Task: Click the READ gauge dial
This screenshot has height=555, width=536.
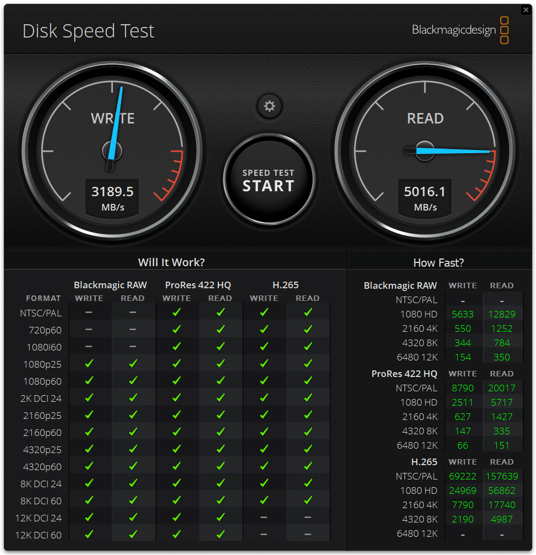Action: [425, 151]
